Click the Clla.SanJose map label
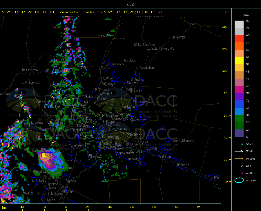The height and width of the screenshot is (211, 261). 144,45
